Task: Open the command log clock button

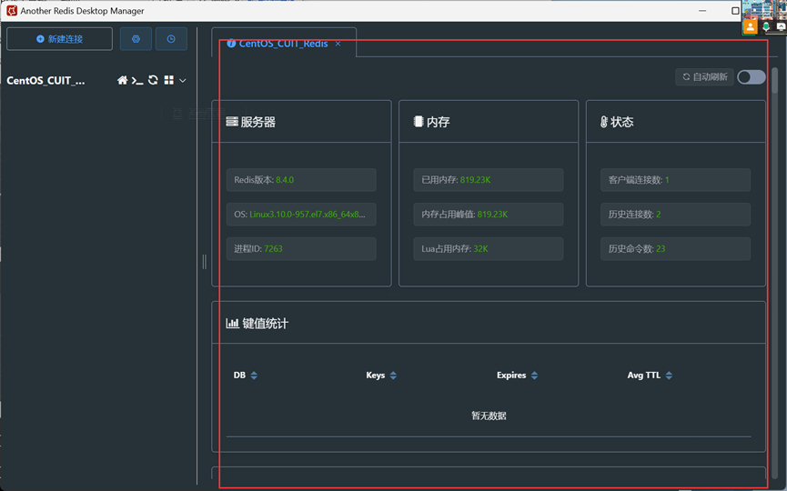Action: 171,39
